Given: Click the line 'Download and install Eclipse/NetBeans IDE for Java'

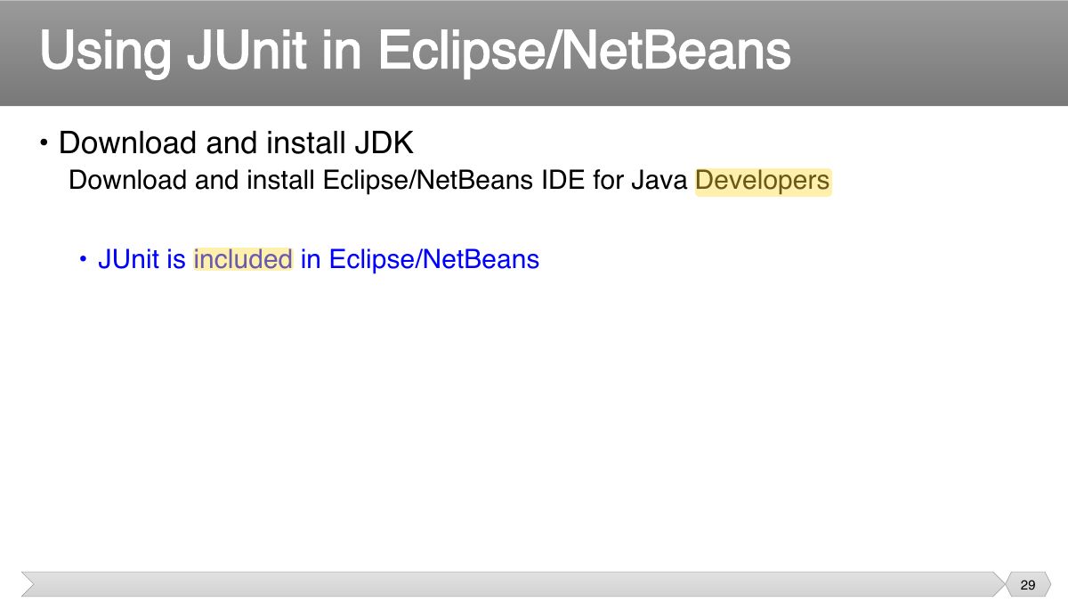Looking at the screenshot, I should [x=378, y=181].
